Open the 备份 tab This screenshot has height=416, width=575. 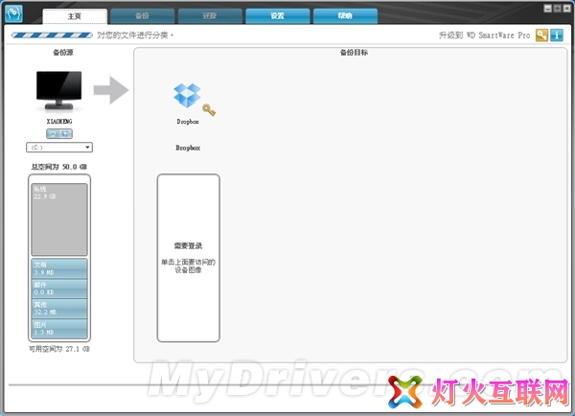coord(142,15)
